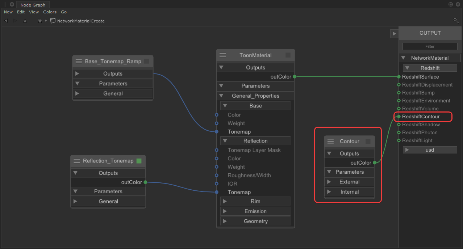Viewport: 463px width, 249px height.
Task: Click the ToonMaterial outColor output port dot
Action: coord(295,77)
